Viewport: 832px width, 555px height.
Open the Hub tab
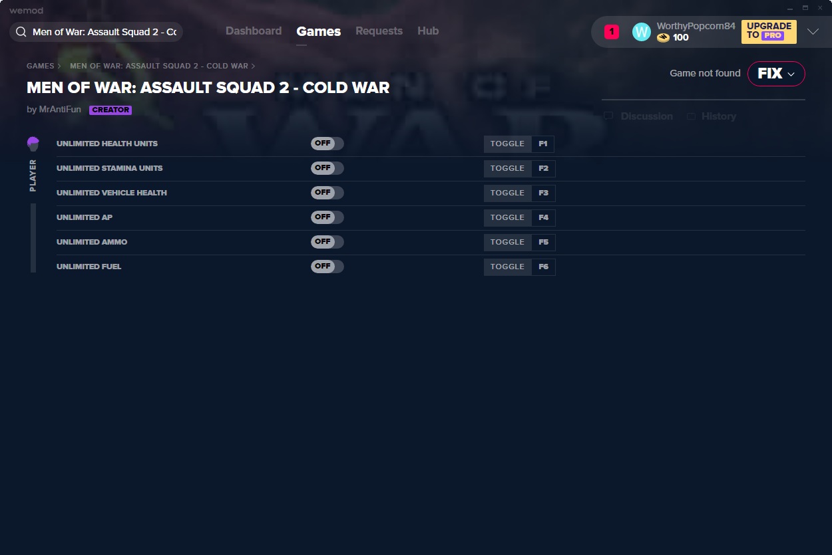click(x=428, y=31)
